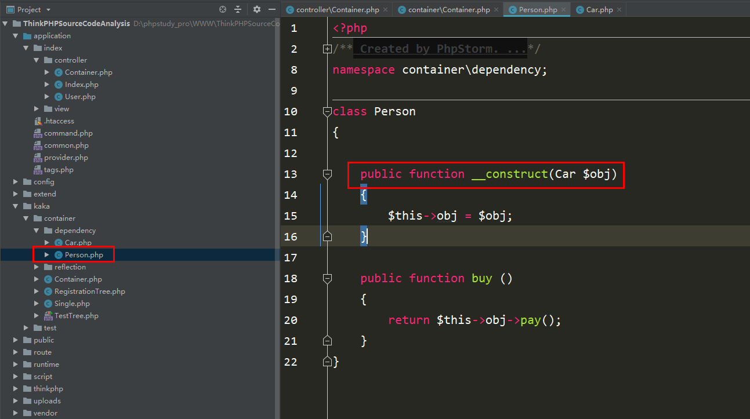Select Car.php in dependency folder
Viewport: 750px width, 419px height.
78,243
